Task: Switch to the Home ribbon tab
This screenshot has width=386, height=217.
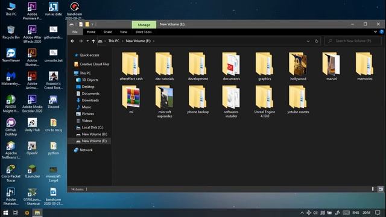Action: pyautogui.click(x=91, y=32)
